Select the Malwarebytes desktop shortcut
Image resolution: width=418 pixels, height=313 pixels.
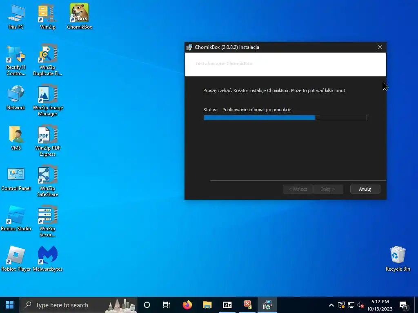[x=47, y=259]
